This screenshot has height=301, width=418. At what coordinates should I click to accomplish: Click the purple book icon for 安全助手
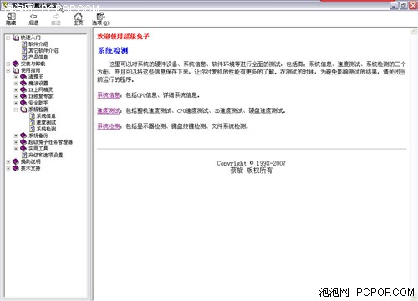[23, 103]
